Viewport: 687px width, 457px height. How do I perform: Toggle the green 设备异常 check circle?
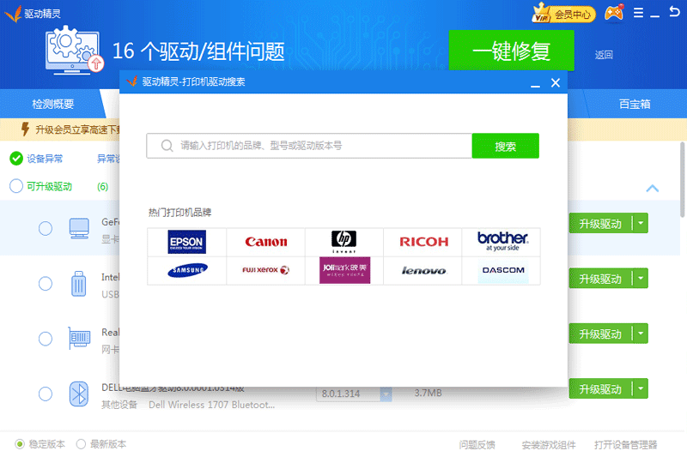(16, 159)
